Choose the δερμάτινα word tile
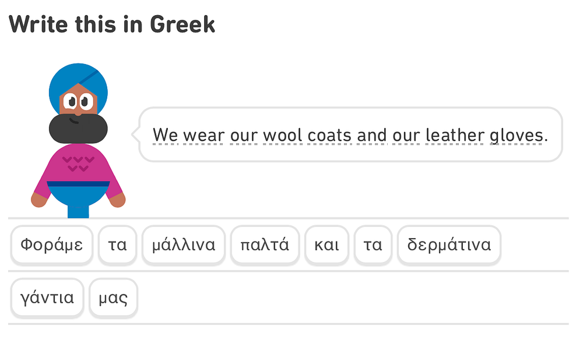 point(449,245)
